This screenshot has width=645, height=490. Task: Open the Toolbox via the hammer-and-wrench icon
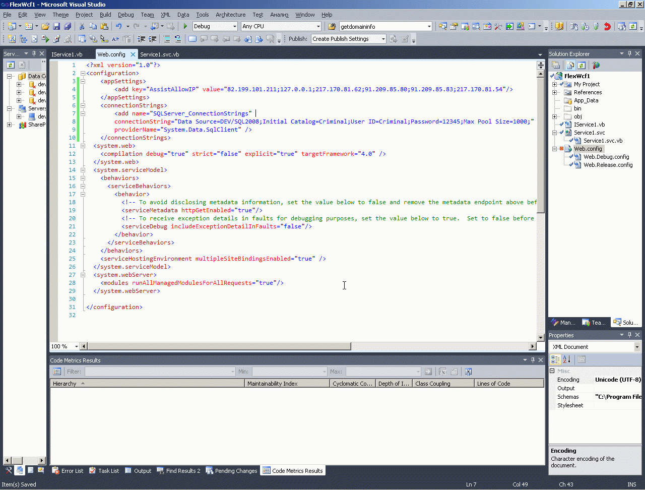[x=498, y=26]
